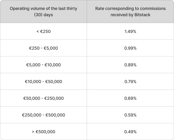Viewport: 174px width, 140px height.
Task: Click the commission rate column header
Action: tap(130, 11)
